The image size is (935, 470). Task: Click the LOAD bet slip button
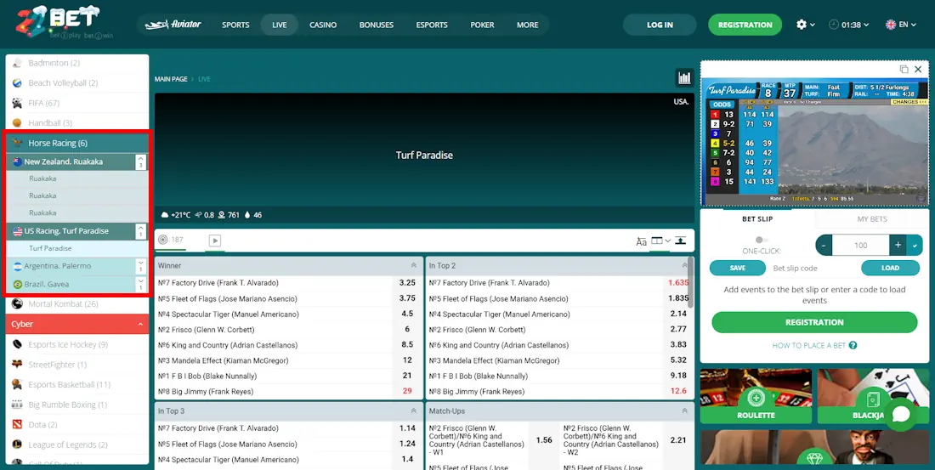(890, 268)
